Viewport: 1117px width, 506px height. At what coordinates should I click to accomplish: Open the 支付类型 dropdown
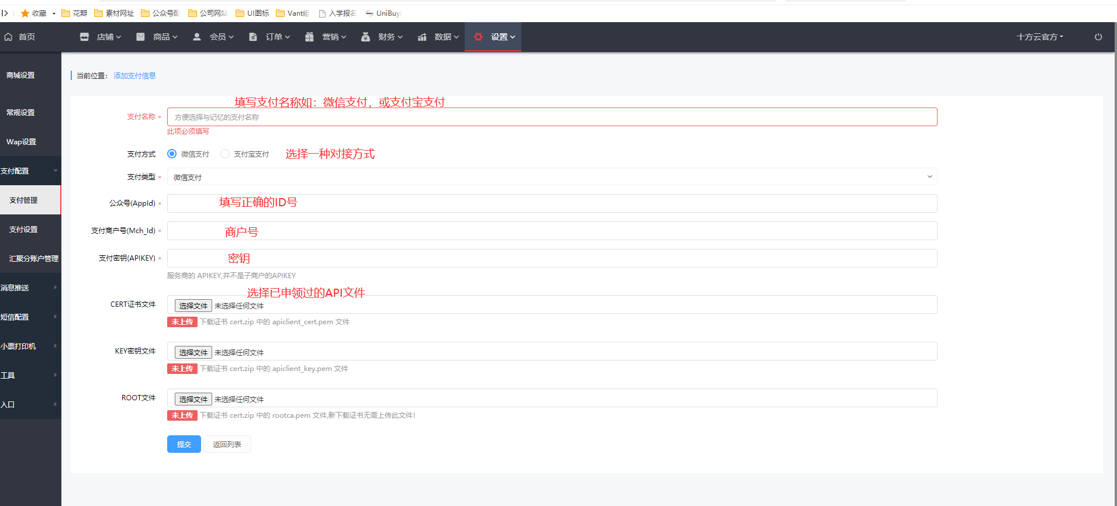[552, 176]
